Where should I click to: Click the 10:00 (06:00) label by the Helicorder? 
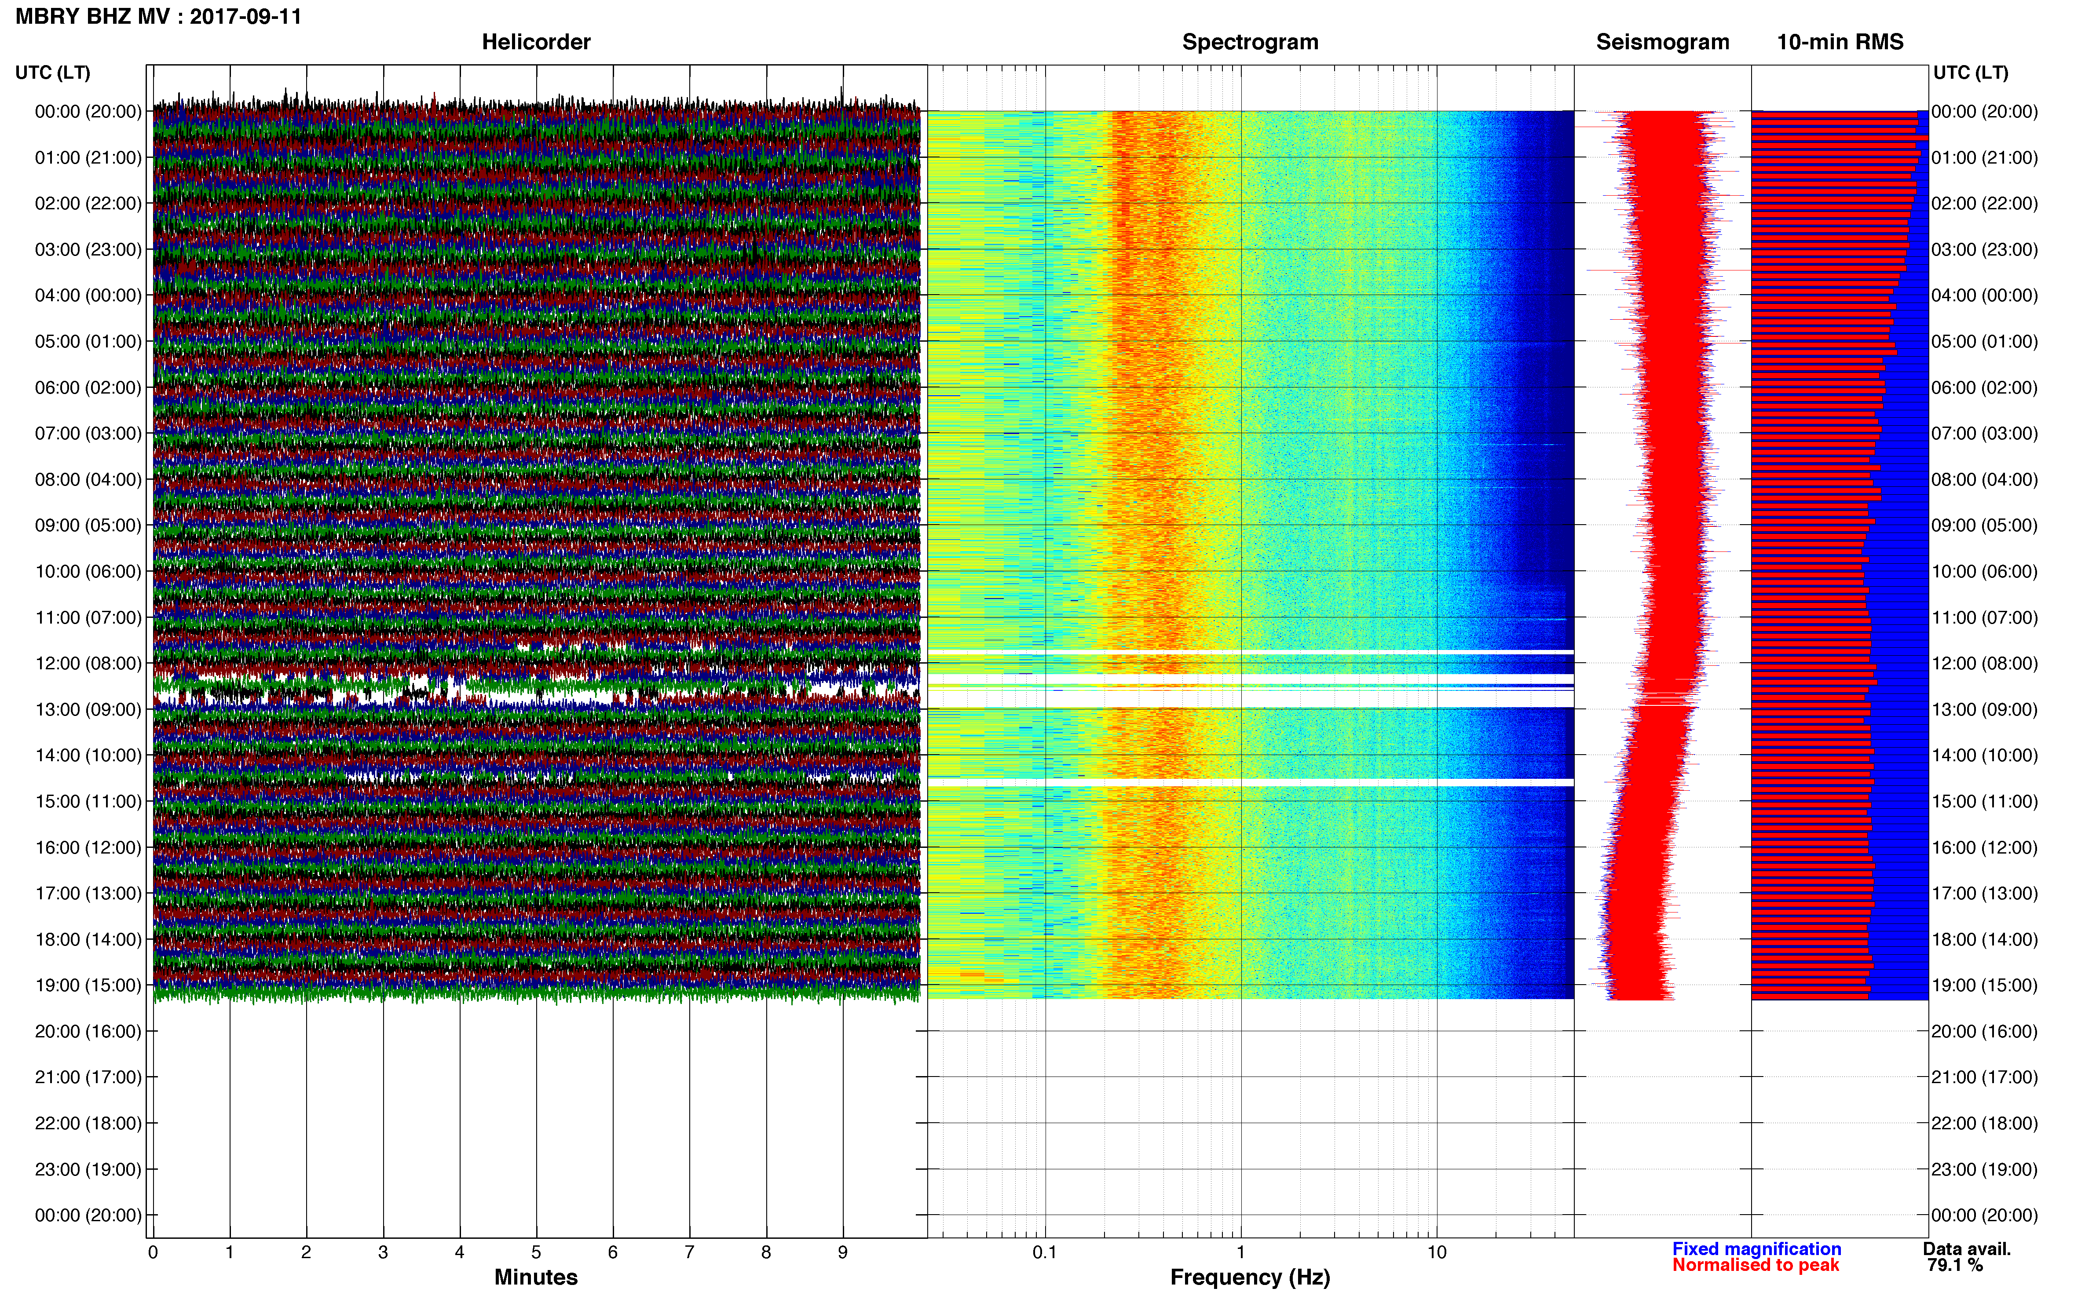(88, 571)
